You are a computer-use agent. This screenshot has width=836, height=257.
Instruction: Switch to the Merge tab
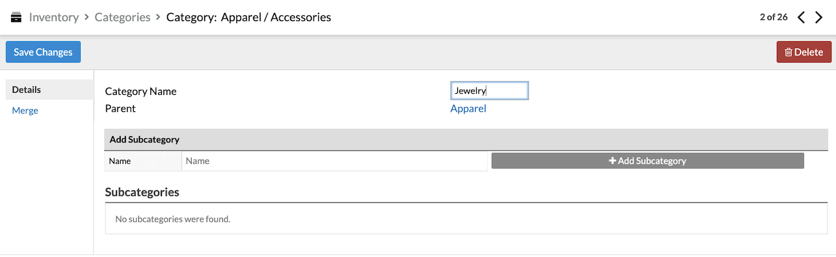point(25,110)
